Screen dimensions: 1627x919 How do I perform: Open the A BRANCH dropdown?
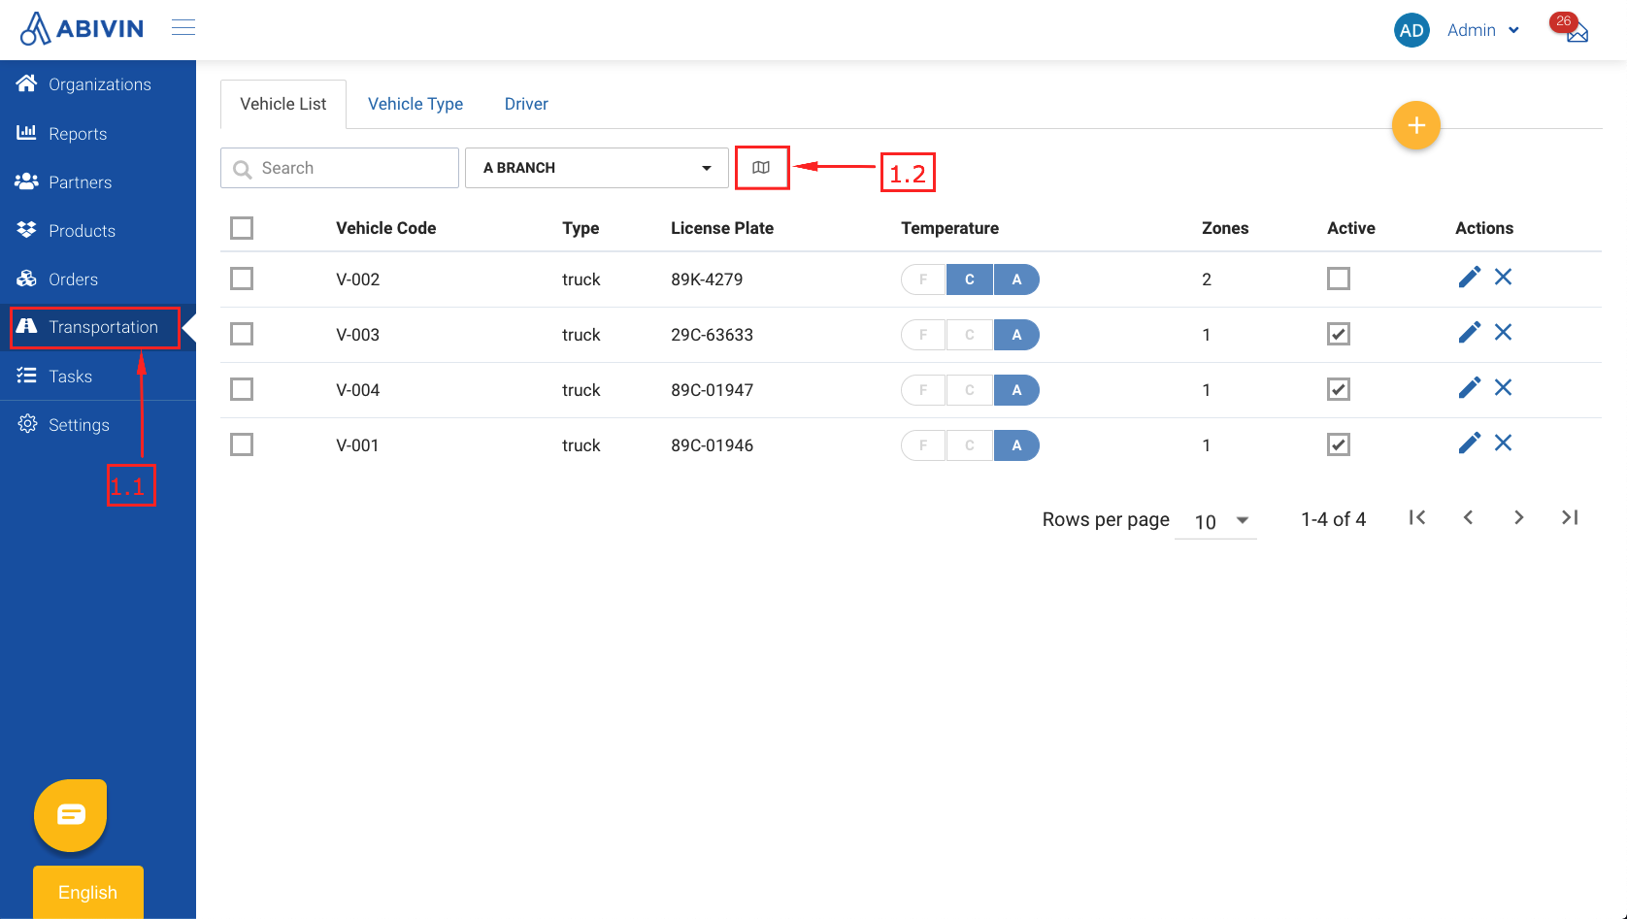(597, 168)
